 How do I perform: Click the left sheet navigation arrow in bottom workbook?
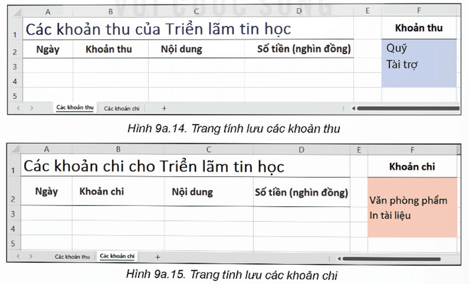(18, 257)
